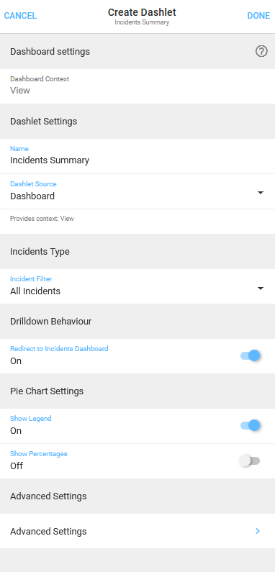Screen dimensions: 275x572
Task: Click DONE to save the dashlet
Action: (258, 16)
